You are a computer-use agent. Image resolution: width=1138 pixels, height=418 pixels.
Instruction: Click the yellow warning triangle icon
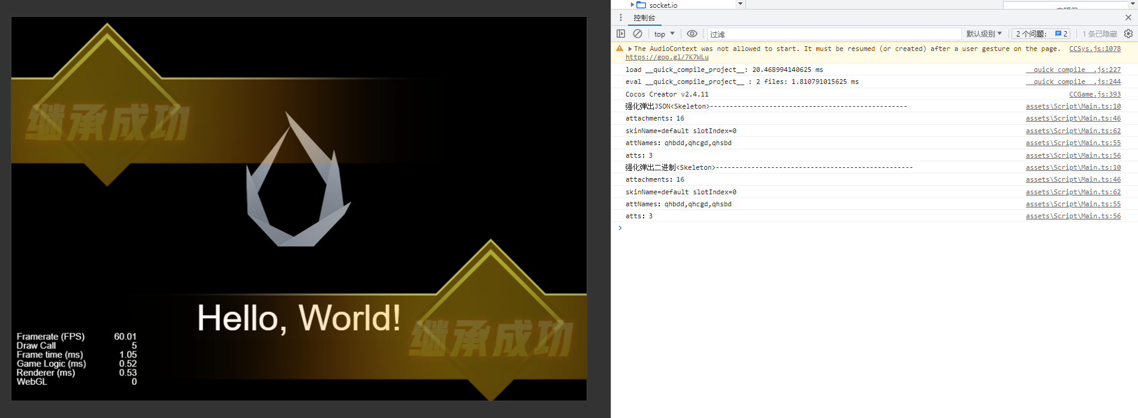620,49
